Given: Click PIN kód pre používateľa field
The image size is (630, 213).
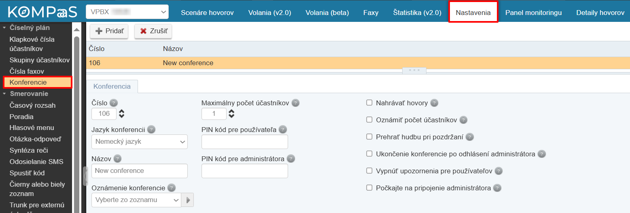Looking at the screenshot, I should [x=245, y=142].
